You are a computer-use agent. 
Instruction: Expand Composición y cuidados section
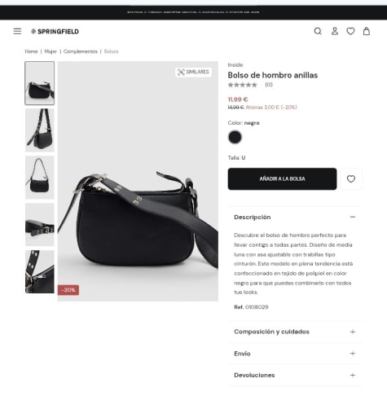[295, 332]
